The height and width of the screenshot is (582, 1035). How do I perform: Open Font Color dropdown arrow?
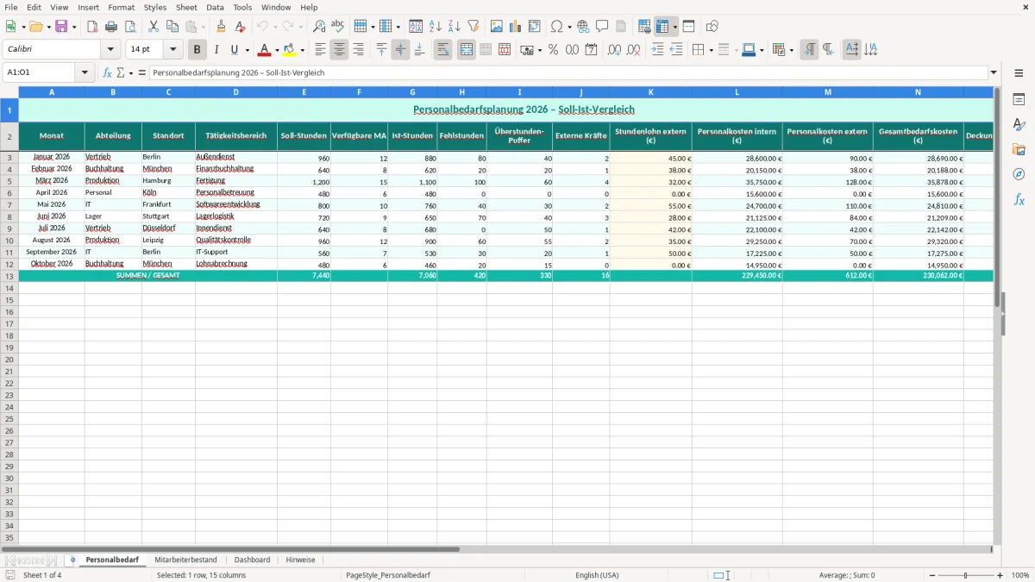pos(277,50)
